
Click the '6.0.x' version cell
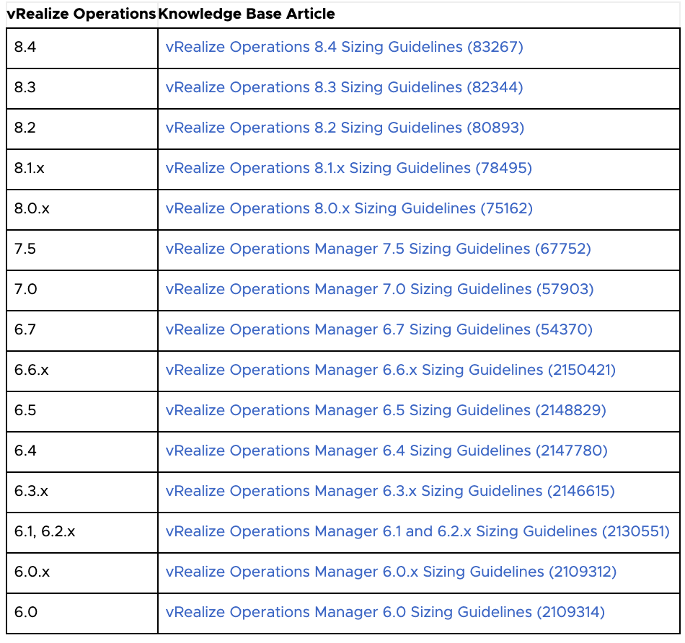[82, 572]
